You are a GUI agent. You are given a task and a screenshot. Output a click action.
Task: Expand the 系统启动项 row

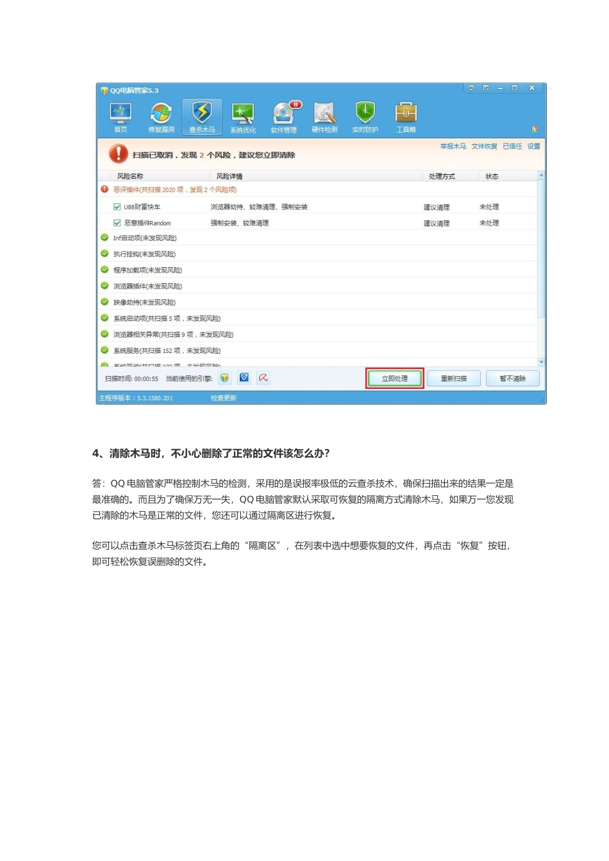click(x=317, y=318)
